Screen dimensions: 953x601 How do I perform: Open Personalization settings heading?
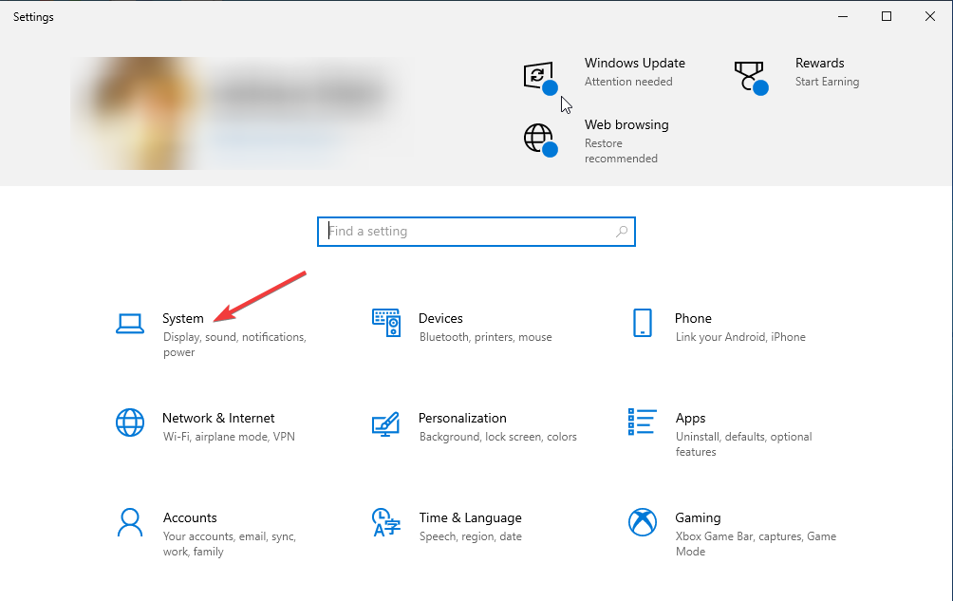coord(462,418)
